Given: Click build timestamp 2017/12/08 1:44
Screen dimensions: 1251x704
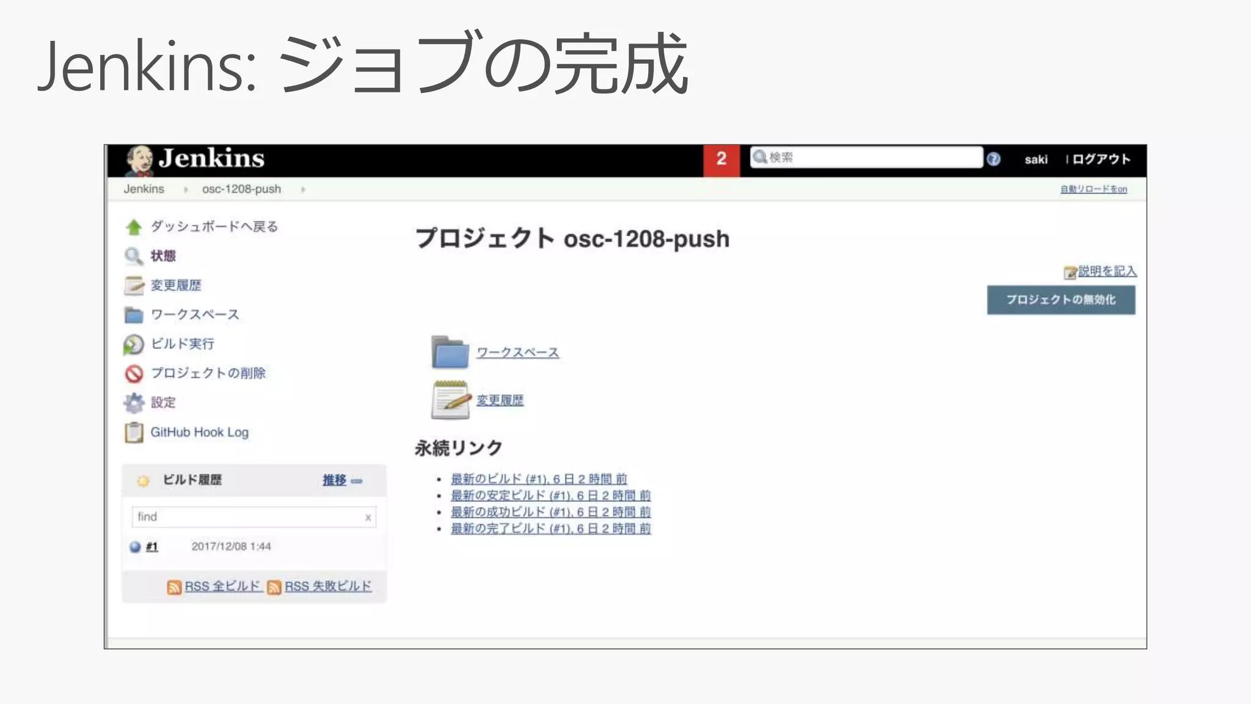Looking at the screenshot, I should pos(231,546).
